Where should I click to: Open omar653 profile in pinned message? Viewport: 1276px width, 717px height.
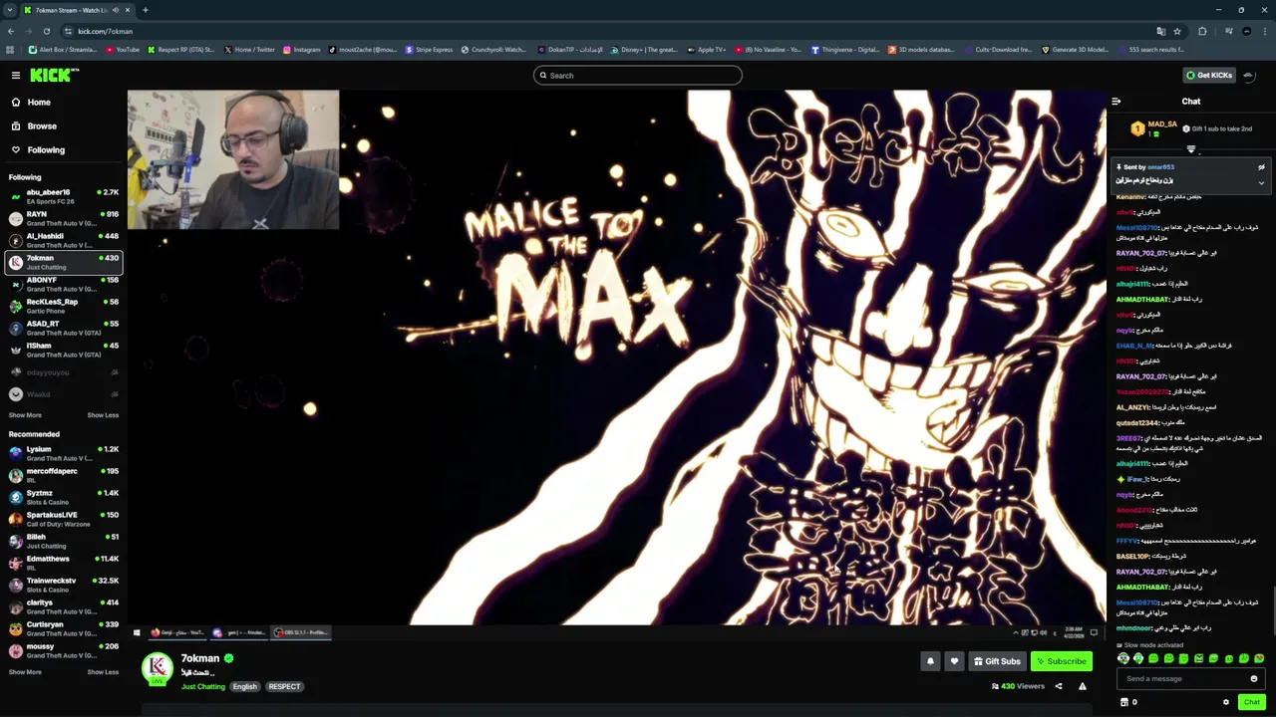coord(1160,167)
